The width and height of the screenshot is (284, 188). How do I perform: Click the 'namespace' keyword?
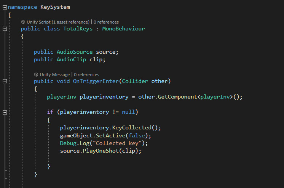(22, 7)
